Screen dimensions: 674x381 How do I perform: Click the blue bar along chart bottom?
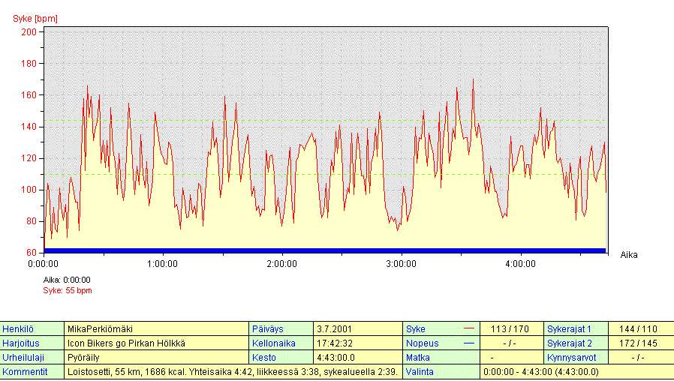pos(325,250)
